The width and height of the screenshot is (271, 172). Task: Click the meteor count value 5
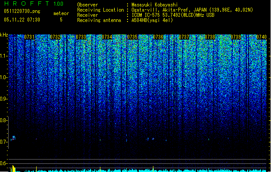(61, 20)
